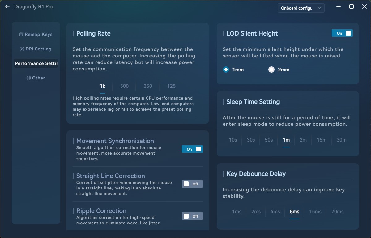Set debounce delay to 4ms

click(x=275, y=211)
